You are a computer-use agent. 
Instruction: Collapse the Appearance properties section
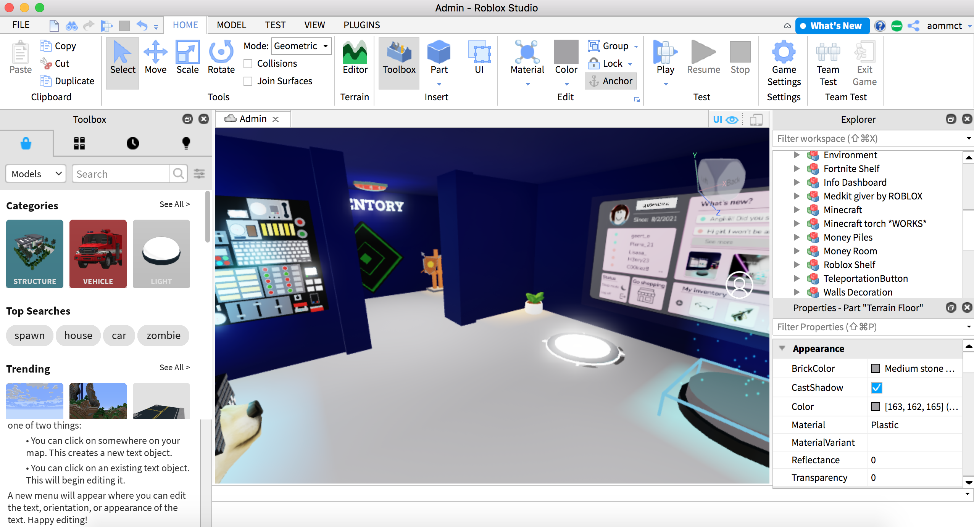(x=782, y=349)
